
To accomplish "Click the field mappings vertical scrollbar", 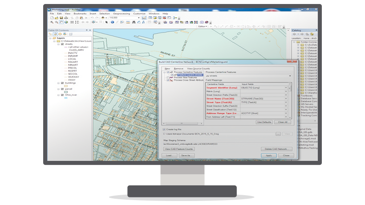I will tap(290, 101).
